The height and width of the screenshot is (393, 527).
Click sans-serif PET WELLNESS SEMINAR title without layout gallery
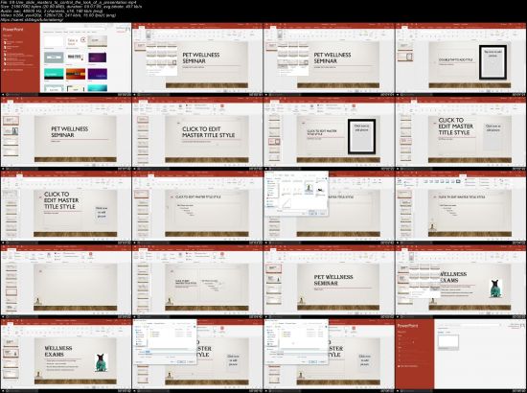(x=70, y=131)
